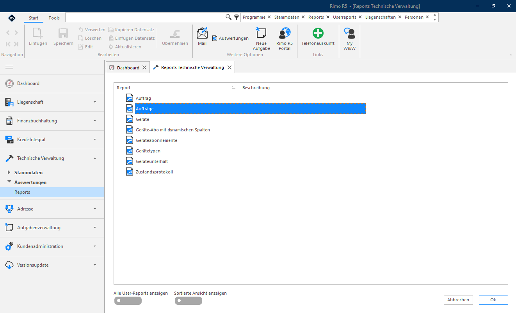Select the Auftrag report

pos(143,98)
